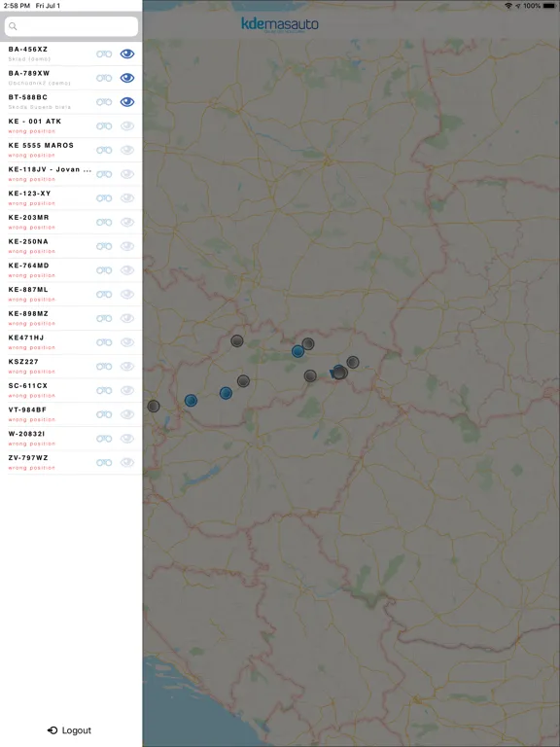
Task: Hide BA-789XW using its eye toggle
Action: click(127, 78)
